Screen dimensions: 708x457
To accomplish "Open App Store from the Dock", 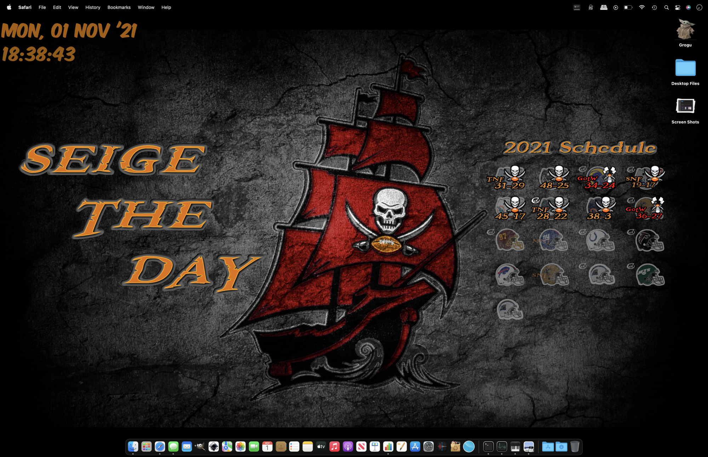I will tap(415, 446).
